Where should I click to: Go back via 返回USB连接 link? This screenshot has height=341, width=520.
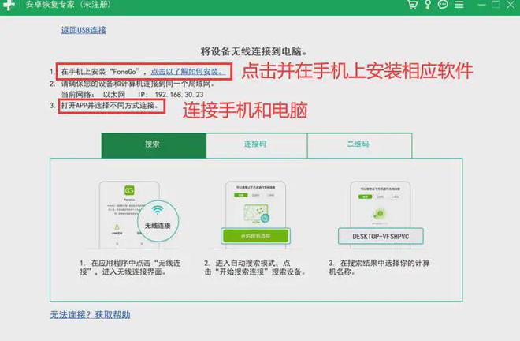(x=84, y=30)
